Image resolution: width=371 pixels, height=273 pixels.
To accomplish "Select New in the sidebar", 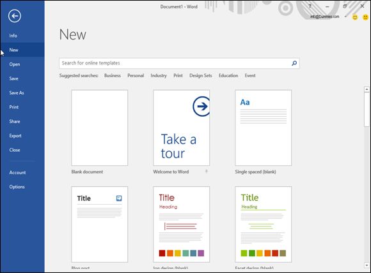I will [22, 50].
